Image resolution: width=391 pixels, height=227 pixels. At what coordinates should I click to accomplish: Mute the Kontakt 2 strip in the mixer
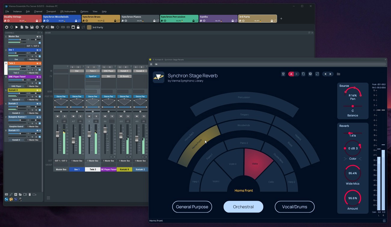[x=137, y=116]
